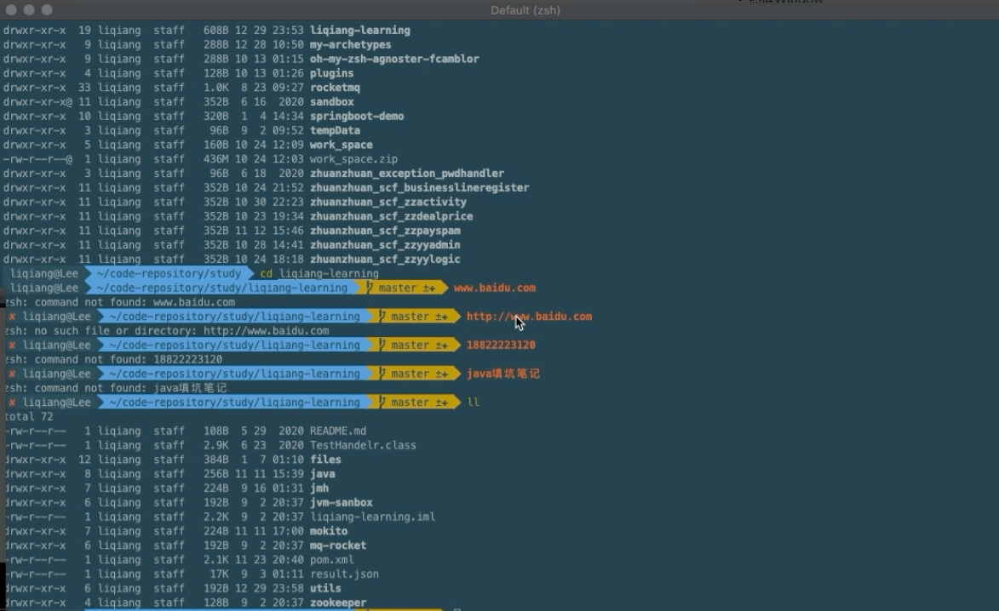
Task: Click the oh-my-zsh-agnoster-fcamblor directory name
Action: [x=394, y=60]
